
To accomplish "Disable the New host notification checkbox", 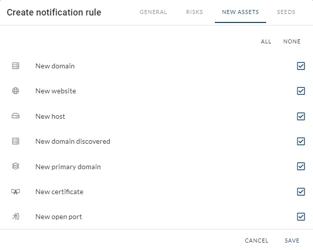I will (301, 116).
